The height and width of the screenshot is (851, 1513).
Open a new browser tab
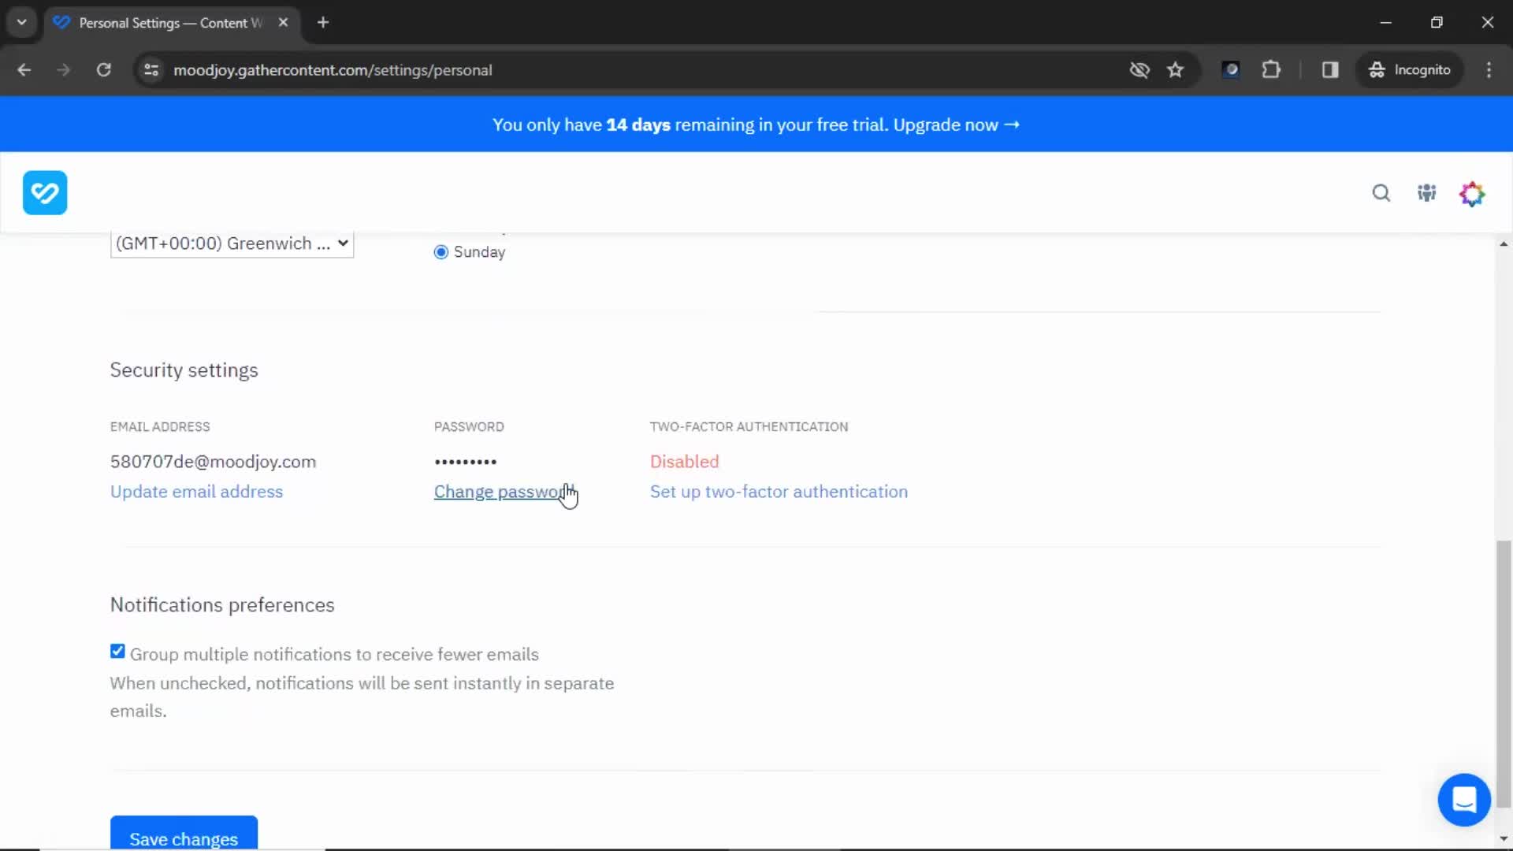coord(323,23)
